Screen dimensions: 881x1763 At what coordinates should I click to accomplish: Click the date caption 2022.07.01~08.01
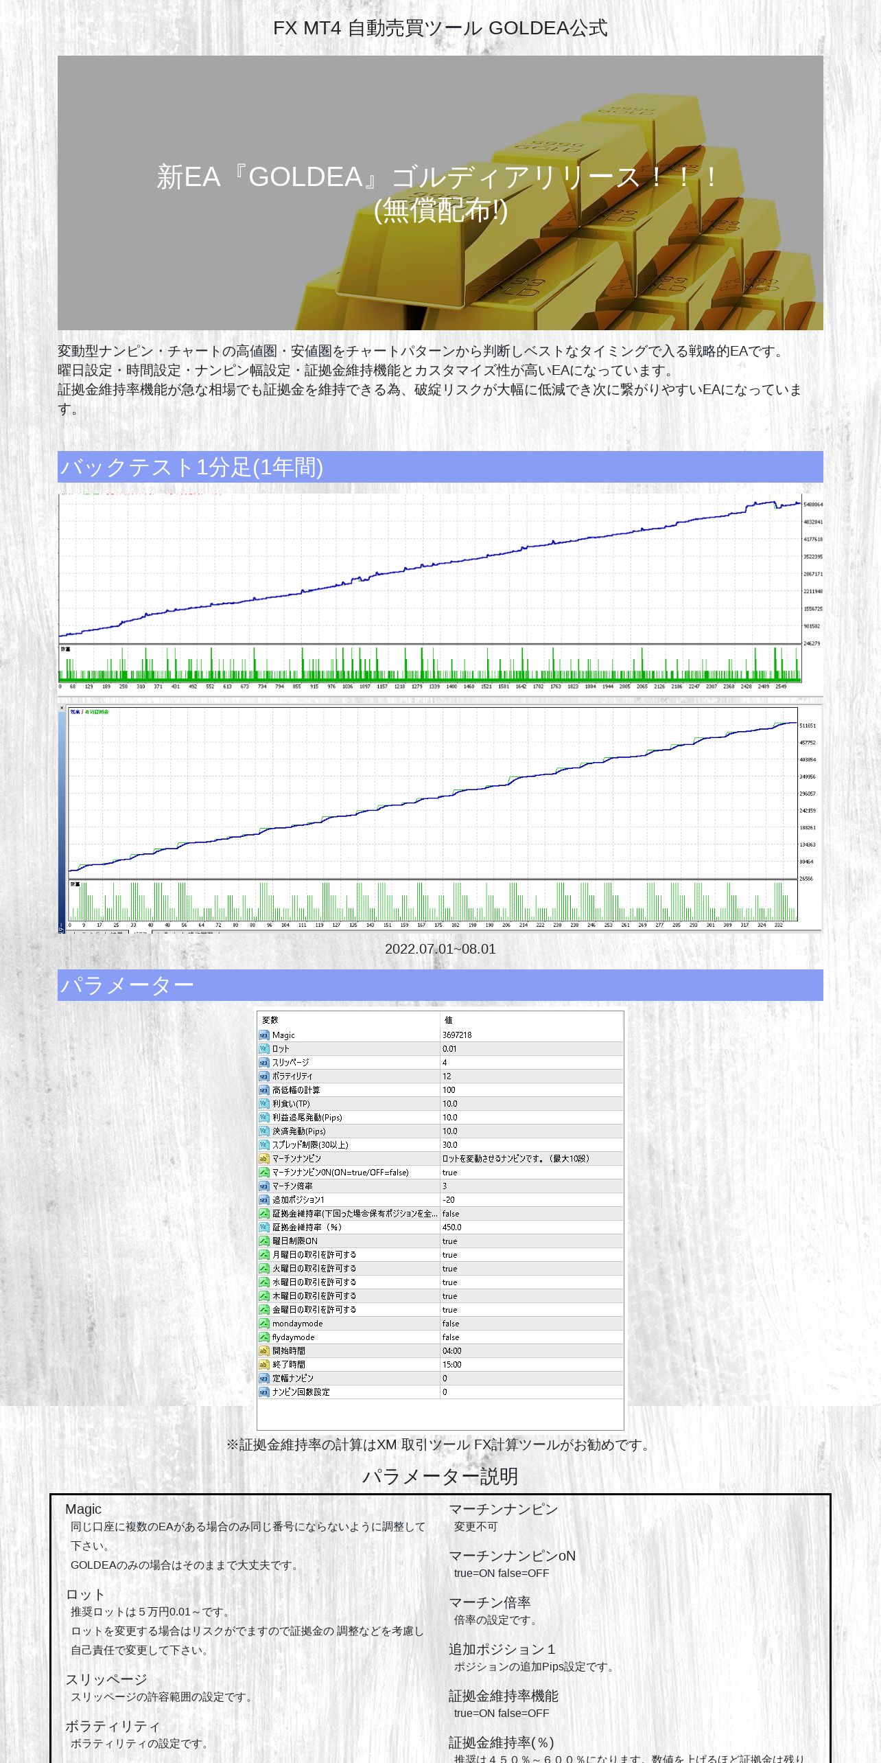pos(440,949)
